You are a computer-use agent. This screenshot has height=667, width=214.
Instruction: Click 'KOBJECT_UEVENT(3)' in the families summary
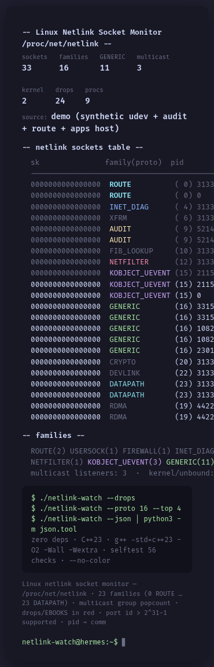pyautogui.click(x=125, y=462)
